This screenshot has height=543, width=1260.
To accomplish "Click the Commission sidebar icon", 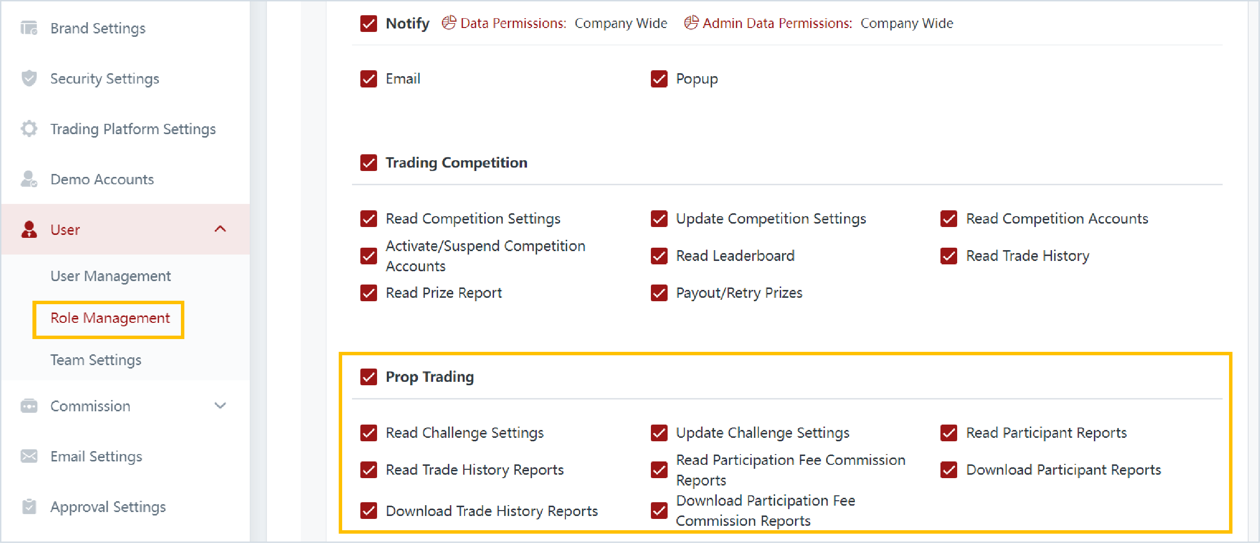I will 29,406.
